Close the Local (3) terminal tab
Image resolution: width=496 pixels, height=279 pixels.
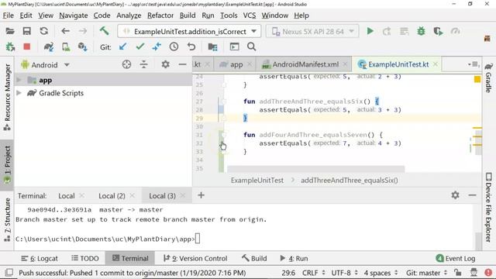[x=183, y=196]
